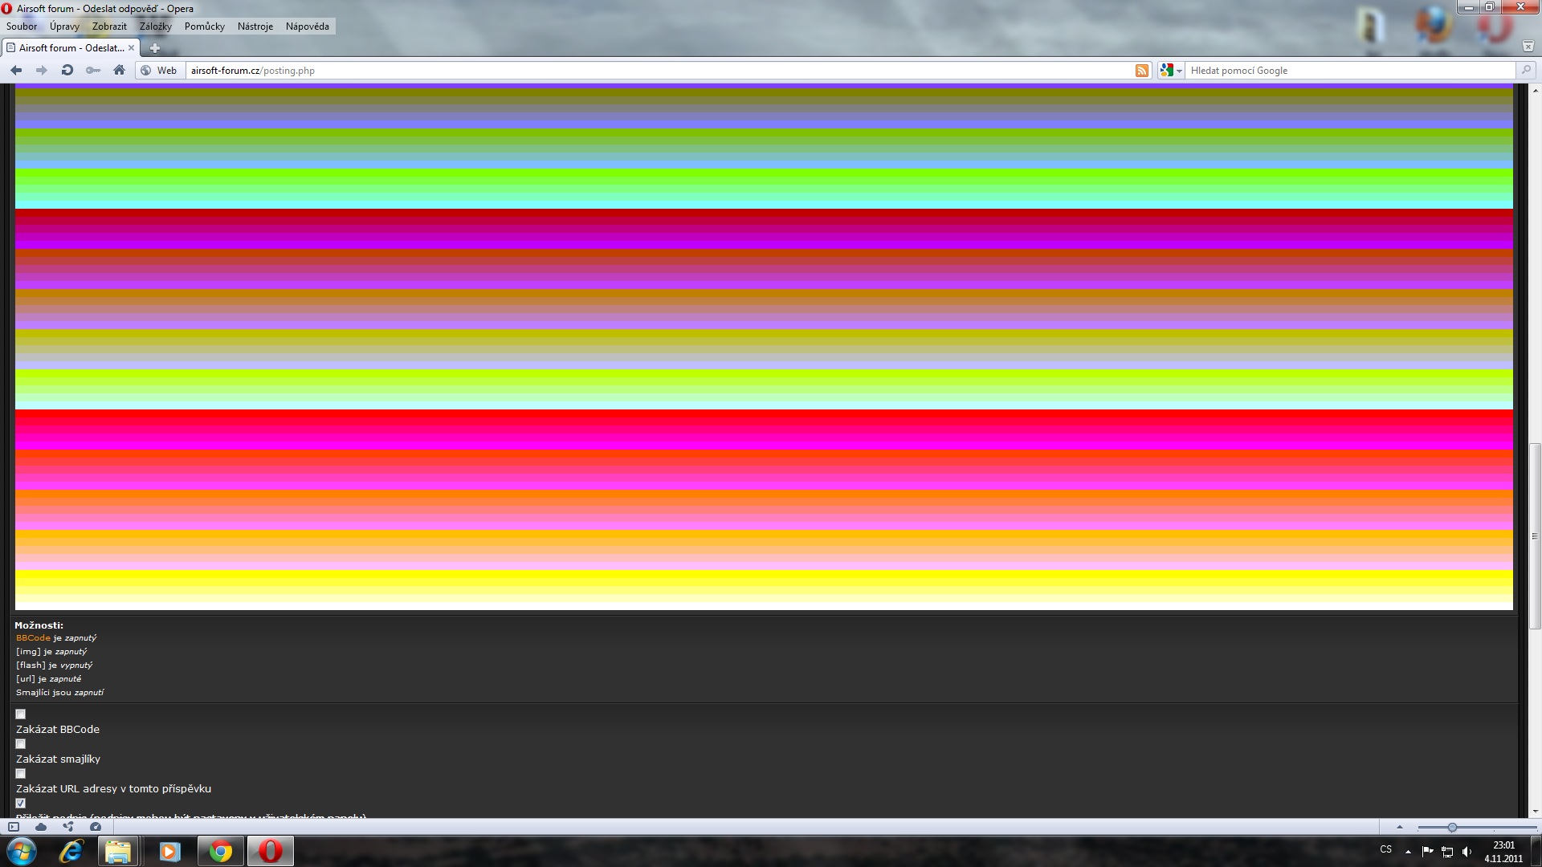Open the Záložky menu
Image resolution: width=1542 pixels, height=867 pixels.
click(x=155, y=26)
